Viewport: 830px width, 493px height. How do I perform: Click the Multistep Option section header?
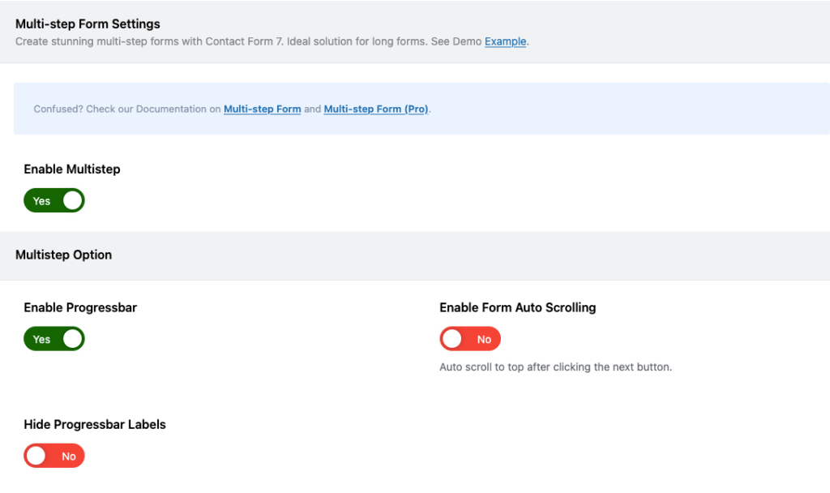63,255
